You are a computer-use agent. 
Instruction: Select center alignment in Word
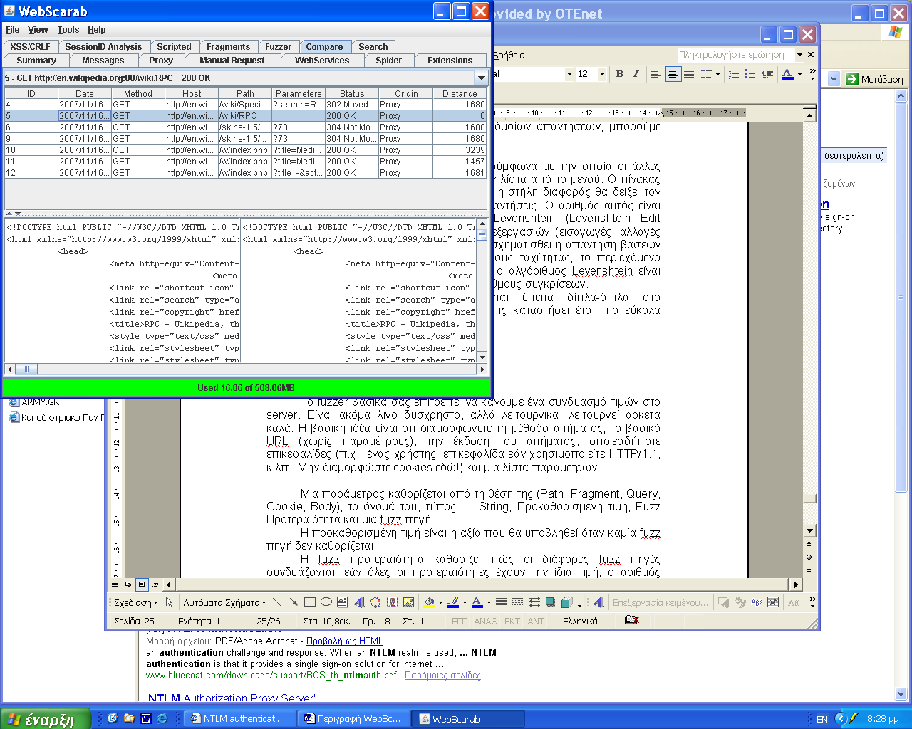click(x=673, y=74)
